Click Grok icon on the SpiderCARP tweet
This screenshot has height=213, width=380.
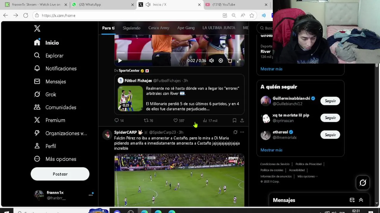pos(235,132)
